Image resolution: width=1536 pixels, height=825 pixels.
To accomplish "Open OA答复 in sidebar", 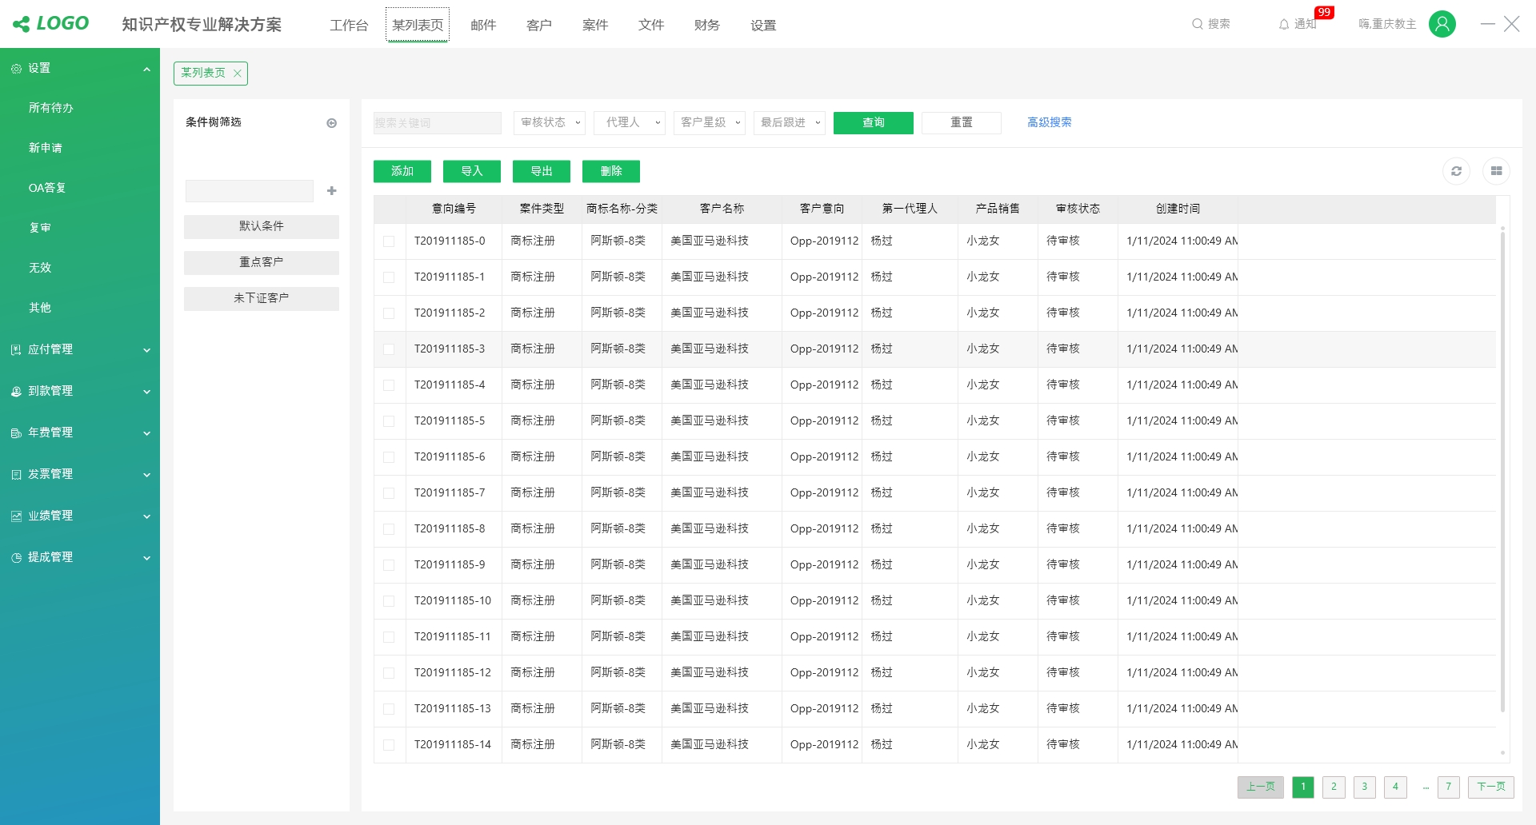I will 47,188.
